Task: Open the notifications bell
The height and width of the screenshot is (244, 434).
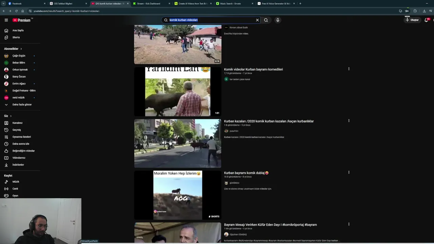Action: pos(427,20)
